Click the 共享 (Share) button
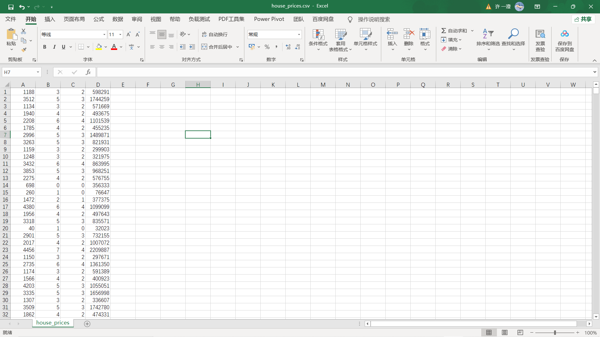This screenshot has width=600, height=337. (583, 19)
